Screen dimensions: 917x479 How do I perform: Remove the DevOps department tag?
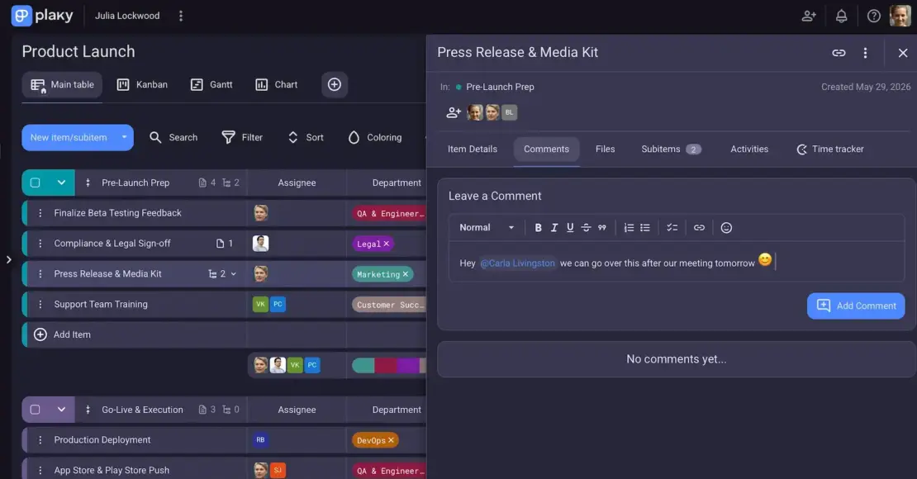392,440
